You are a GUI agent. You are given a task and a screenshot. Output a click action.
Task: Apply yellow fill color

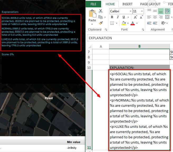pos(124,23)
